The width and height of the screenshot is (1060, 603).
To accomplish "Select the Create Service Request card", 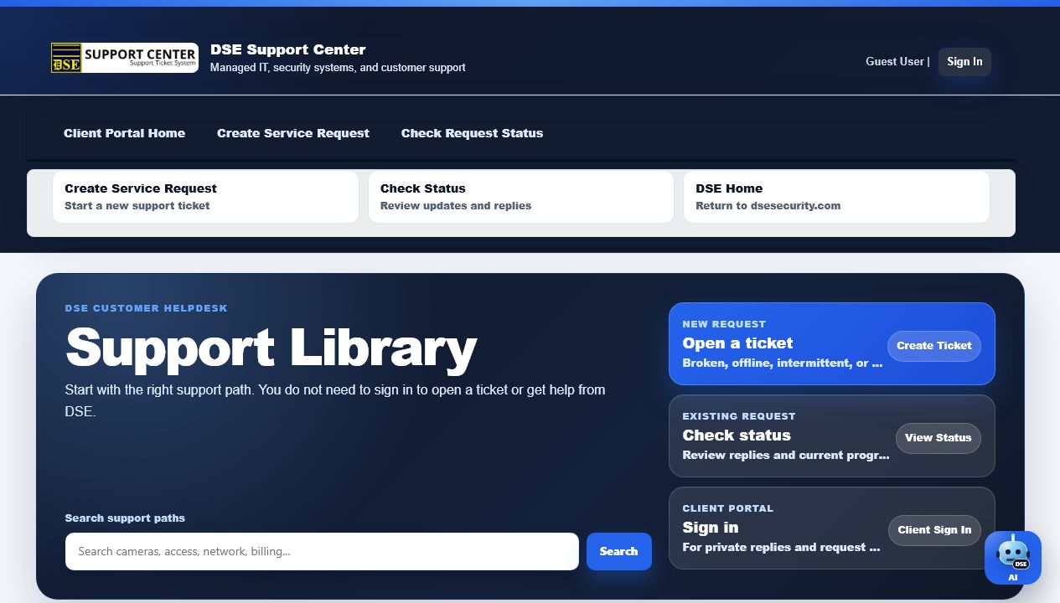I will [205, 197].
